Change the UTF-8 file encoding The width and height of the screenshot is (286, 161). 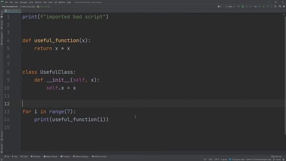[217, 160]
